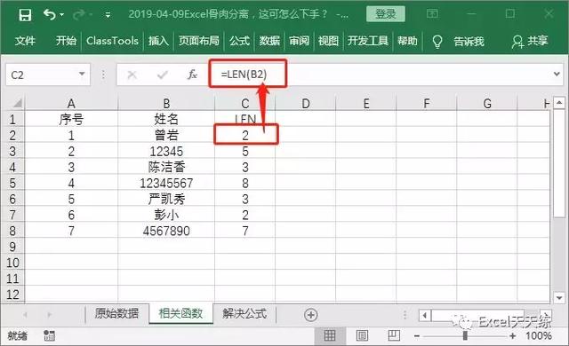Select column B header

click(x=166, y=104)
